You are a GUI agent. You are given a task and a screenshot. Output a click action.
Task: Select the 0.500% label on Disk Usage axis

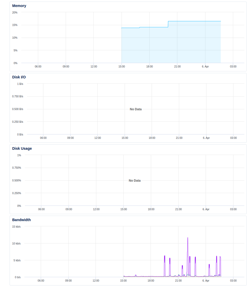[x=17, y=180]
